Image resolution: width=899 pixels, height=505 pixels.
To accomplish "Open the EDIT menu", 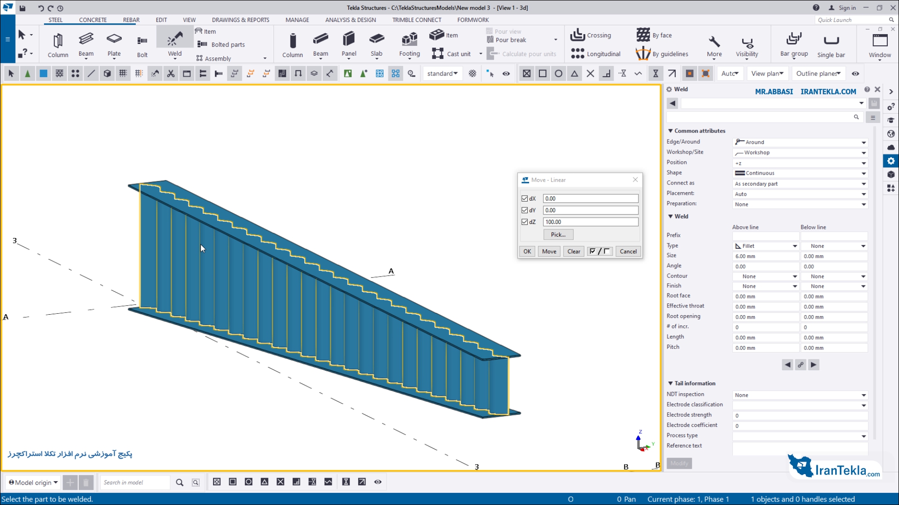I will click(x=161, y=20).
